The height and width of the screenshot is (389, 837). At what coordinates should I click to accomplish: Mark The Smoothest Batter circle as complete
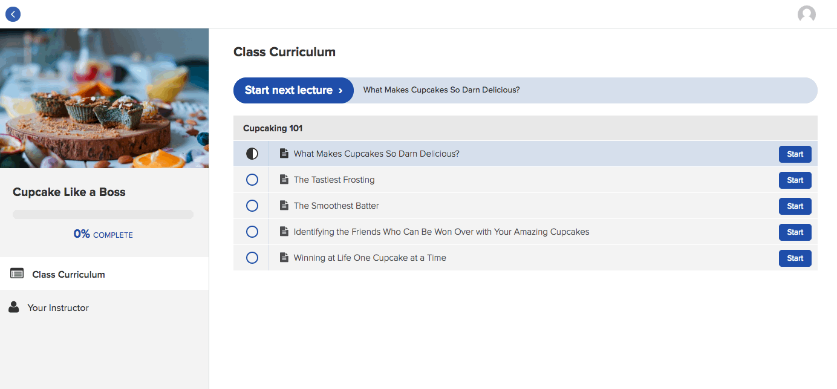pyautogui.click(x=252, y=206)
